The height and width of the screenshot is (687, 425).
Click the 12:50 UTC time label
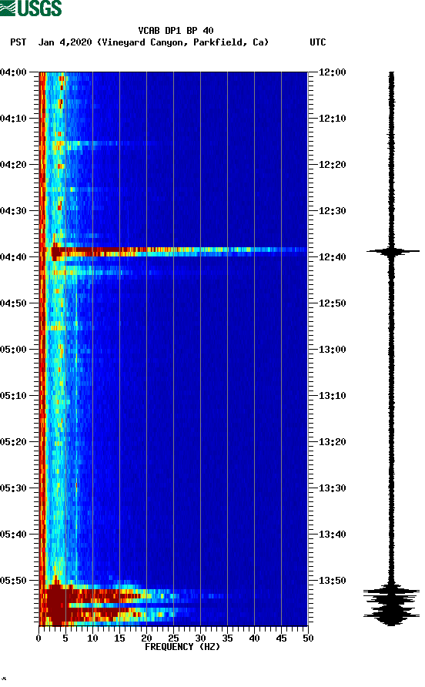(332, 303)
